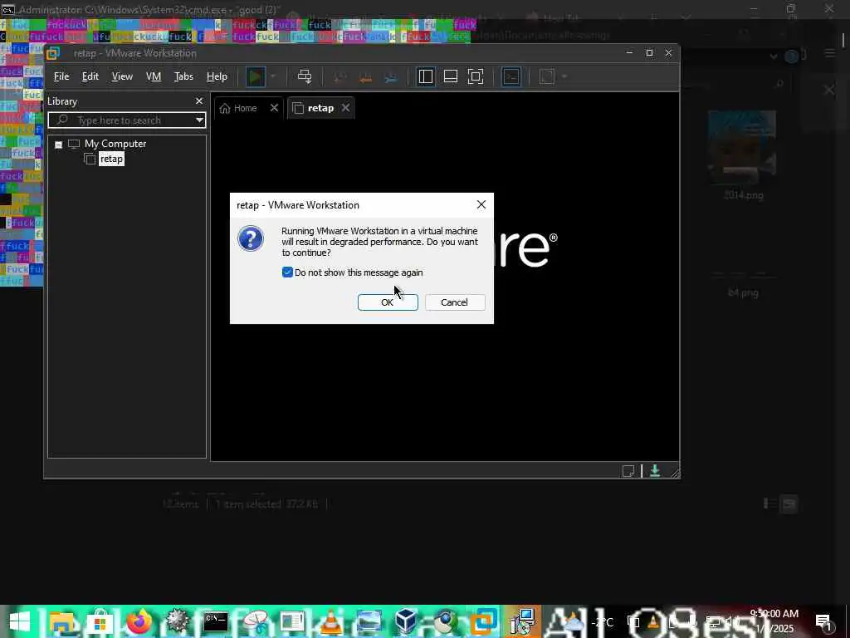Switch to console view toolbar icon

click(x=511, y=76)
